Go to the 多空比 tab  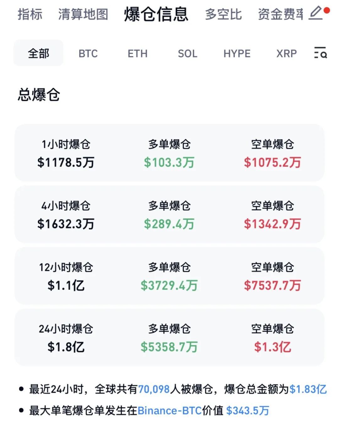coord(223,14)
